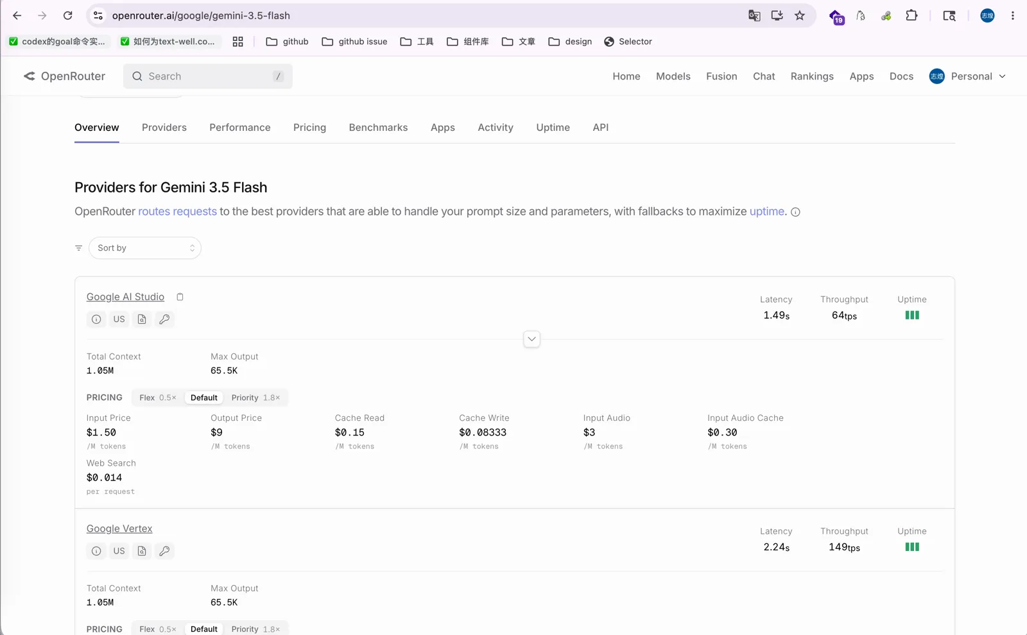This screenshot has height=635, width=1027.
Task: Open the extension with the 19 badge
Action: pos(836,17)
